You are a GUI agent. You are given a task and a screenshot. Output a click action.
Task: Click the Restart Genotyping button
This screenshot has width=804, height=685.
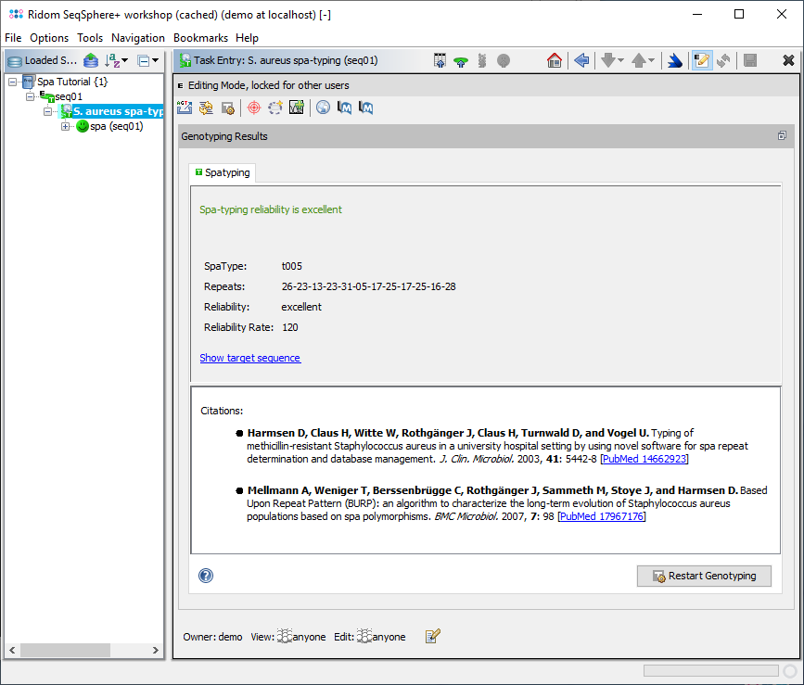[703, 576]
